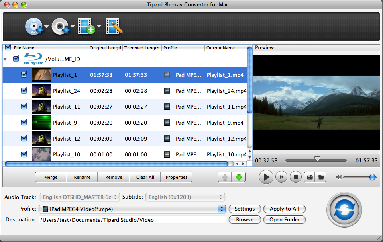Image resolution: width=383 pixels, height=242 pixels.
Task: Move selected item up with gray arrow
Action: tap(225, 177)
